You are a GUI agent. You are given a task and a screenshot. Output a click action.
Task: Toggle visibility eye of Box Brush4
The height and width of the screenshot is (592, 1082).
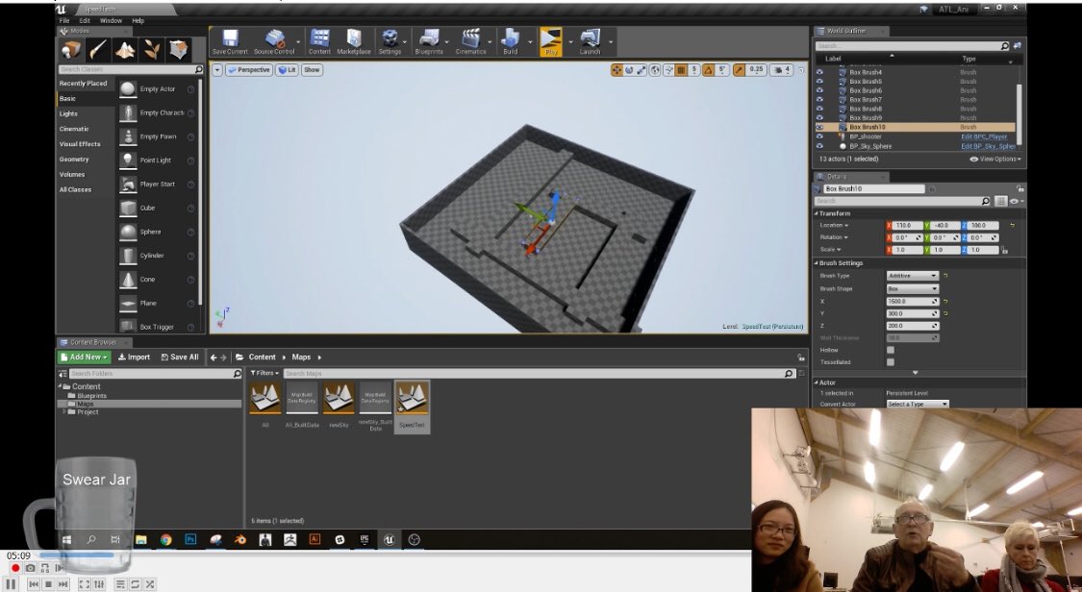(x=819, y=72)
